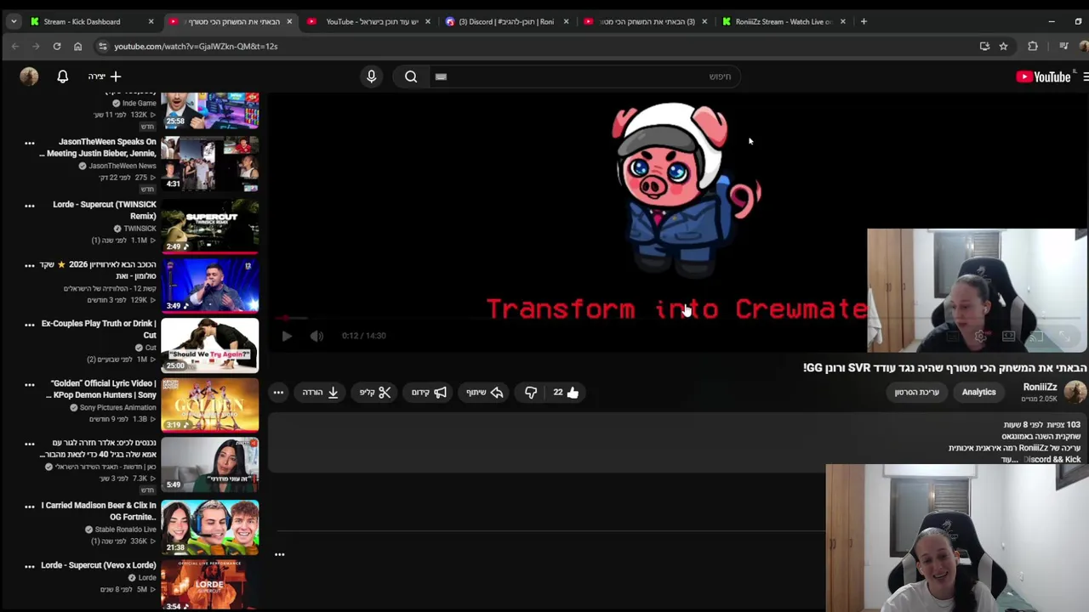Open the Analytics button under the video
The height and width of the screenshot is (612, 1089).
[x=978, y=392]
